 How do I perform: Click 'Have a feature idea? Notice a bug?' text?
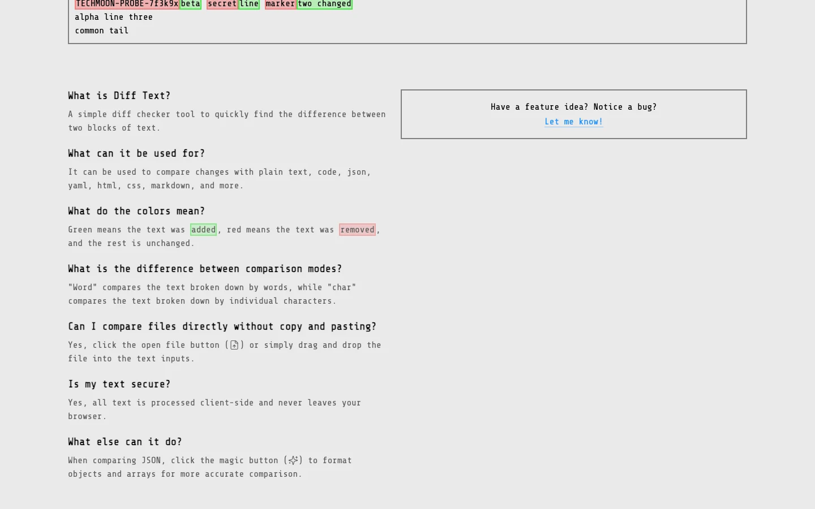tap(574, 107)
